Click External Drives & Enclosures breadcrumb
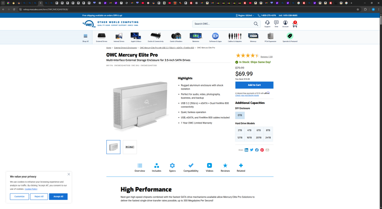Viewport: 382px width, 209px height. point(125,48)
